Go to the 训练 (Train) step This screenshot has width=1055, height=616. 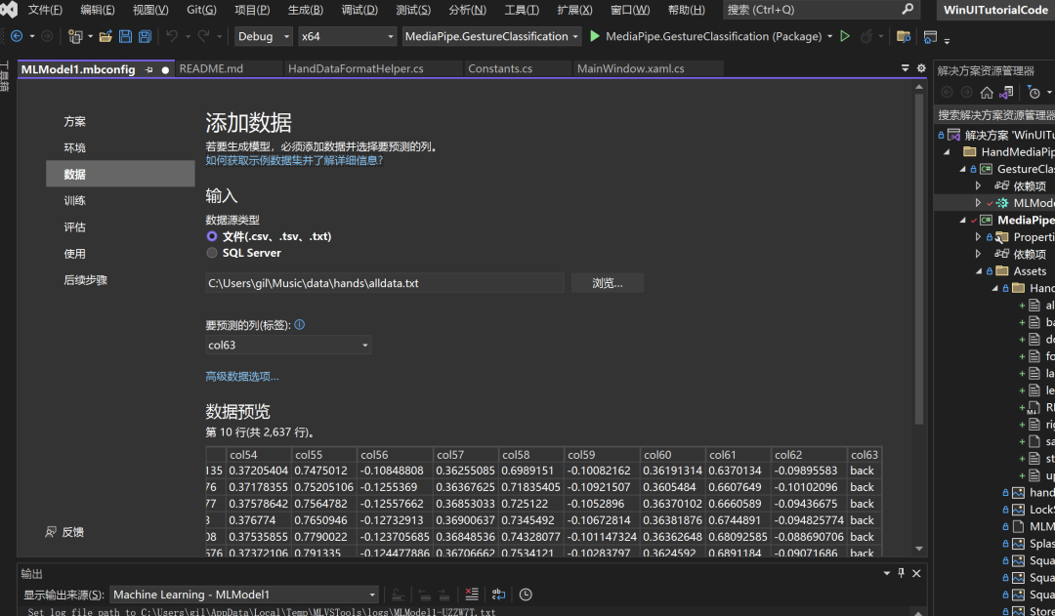coord(120,200)
